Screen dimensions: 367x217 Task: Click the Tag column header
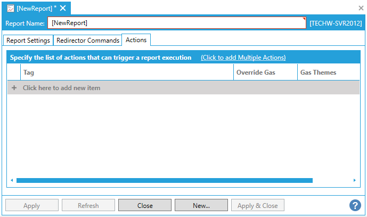127,73
